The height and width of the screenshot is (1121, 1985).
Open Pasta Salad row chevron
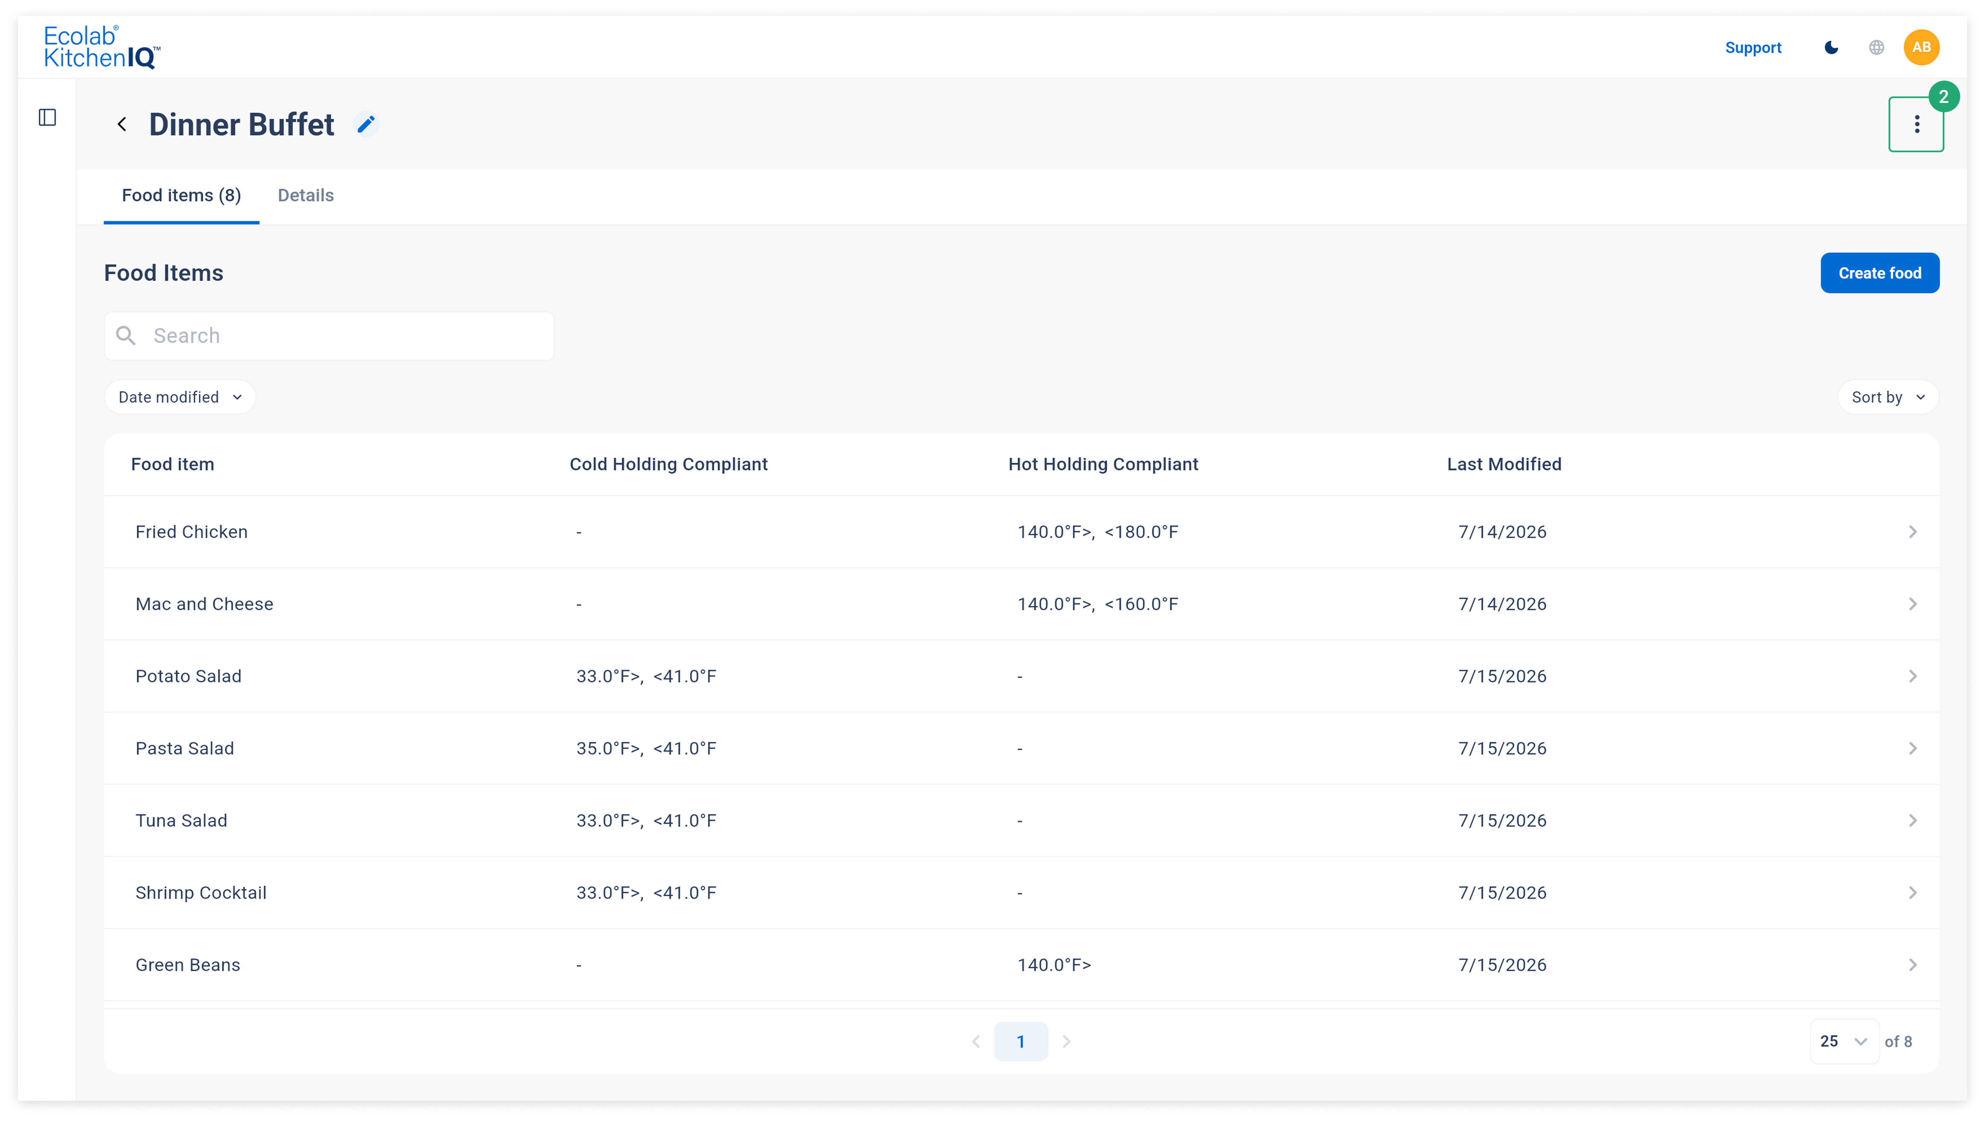click(x=1913, y=748)
